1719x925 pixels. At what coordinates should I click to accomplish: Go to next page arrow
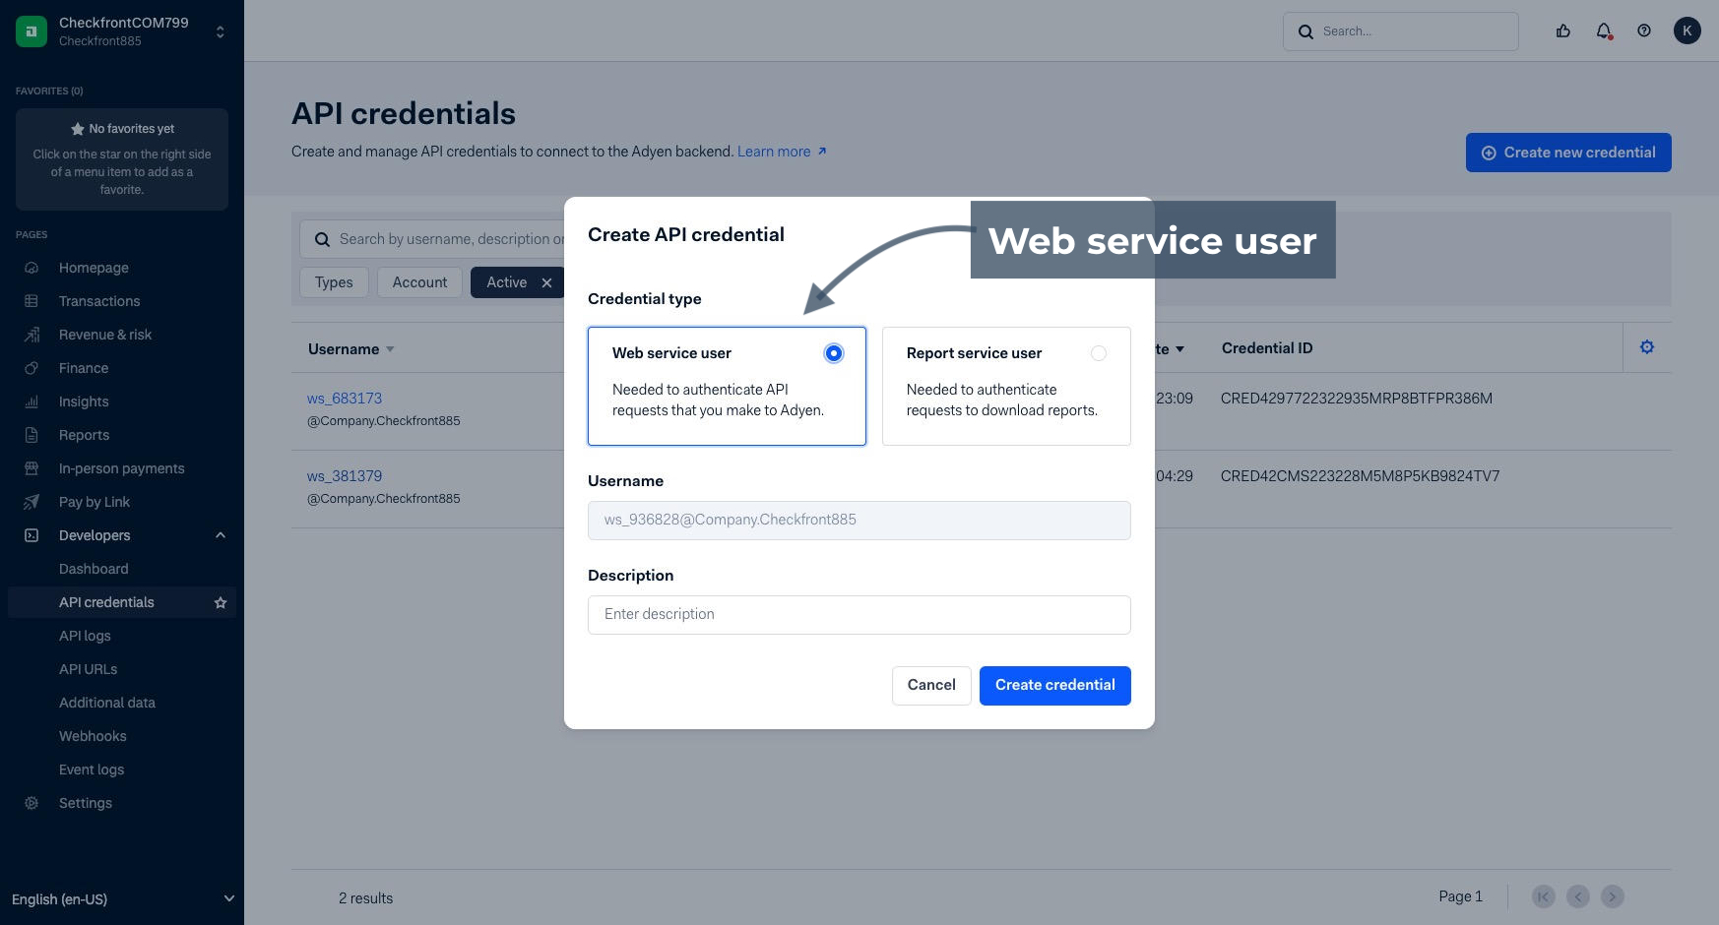pyautogui.click(x=1613, y=896)
